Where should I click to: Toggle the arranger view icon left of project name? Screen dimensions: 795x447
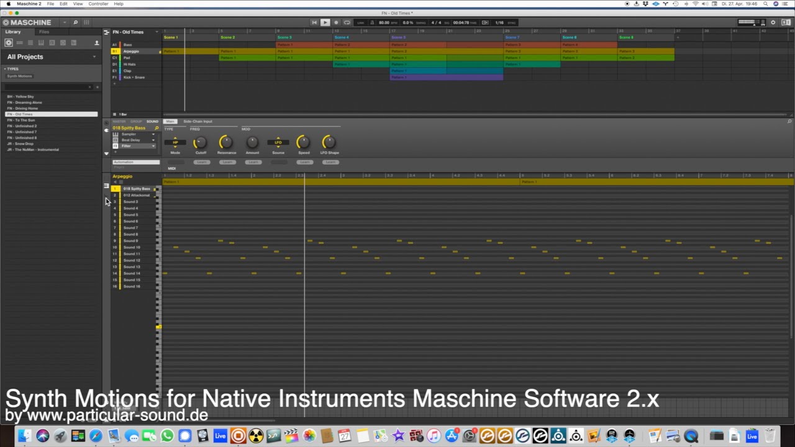coord(106,32)
